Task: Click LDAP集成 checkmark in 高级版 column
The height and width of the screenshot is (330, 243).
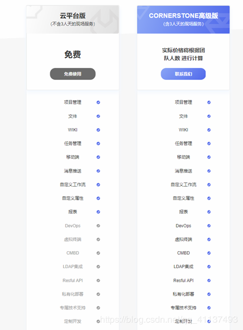Action: [209, 266]
